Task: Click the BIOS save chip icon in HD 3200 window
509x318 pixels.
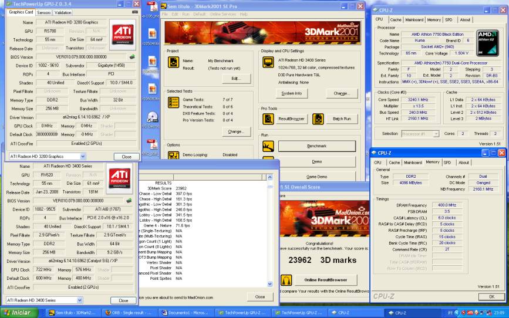Action: [132, 57]
